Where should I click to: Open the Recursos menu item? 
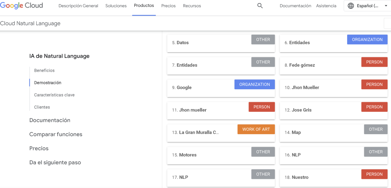[192, 6]
